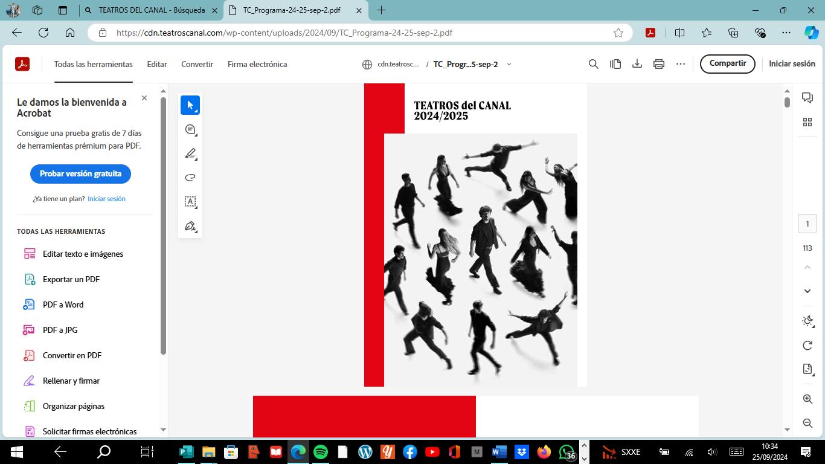Open the Editar menu
Screen dimensions: 825x464
(157, 64)
